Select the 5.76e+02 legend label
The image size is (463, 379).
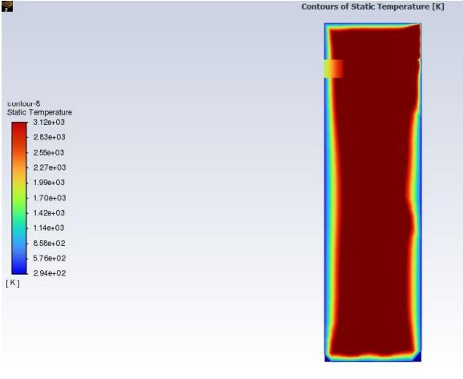[50, 259]
